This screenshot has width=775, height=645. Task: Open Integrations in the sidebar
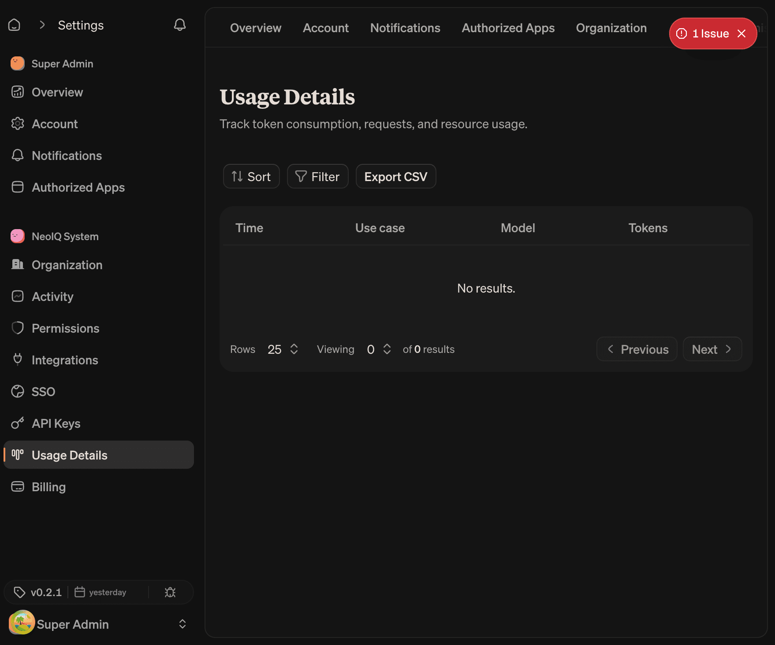pyautogui.click(x=99, y=360)
